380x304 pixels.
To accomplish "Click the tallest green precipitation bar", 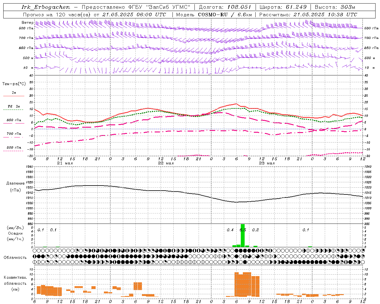I will pos(243,235).
